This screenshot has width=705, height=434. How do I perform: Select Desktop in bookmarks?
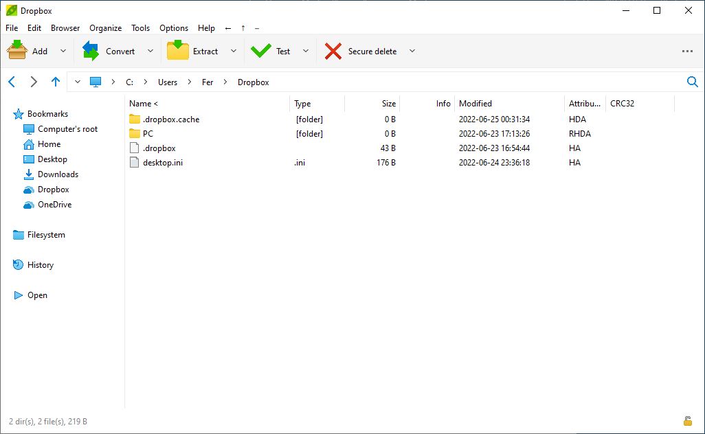[52, 159]
